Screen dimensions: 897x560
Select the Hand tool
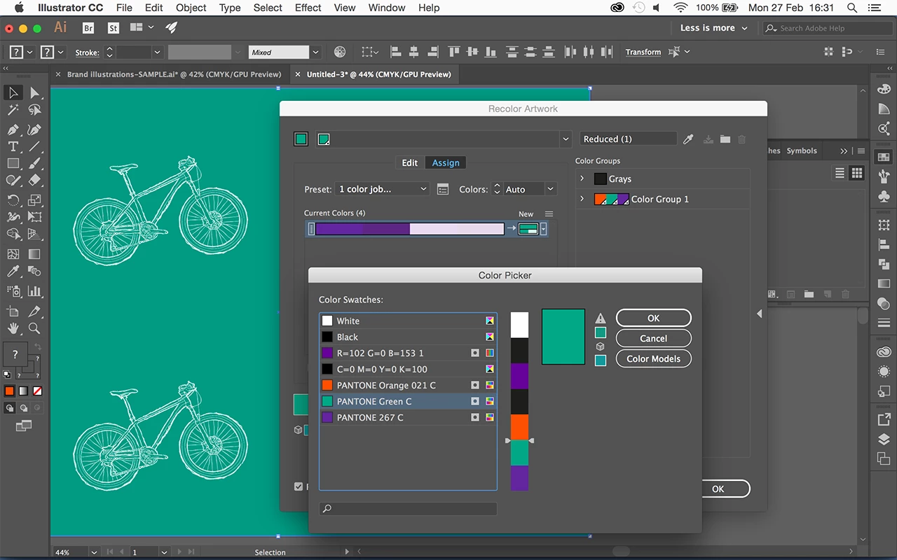13,328
